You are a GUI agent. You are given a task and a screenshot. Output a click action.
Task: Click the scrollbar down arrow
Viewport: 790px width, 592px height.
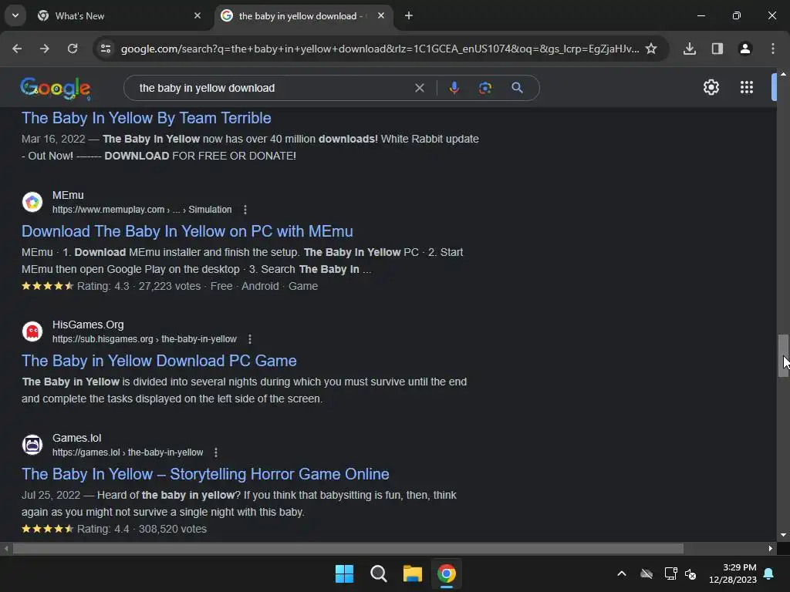pos(783,535)
